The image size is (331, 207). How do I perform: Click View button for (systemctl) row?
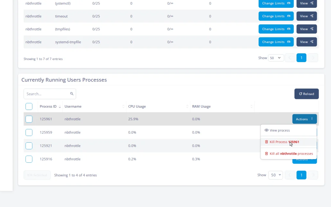(x=307, y=3)
